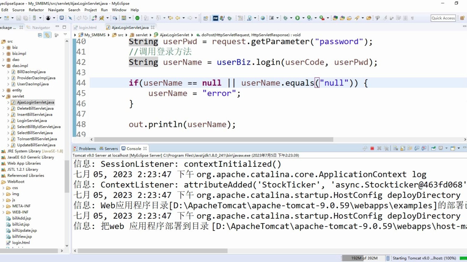The image size is (467, 262).
Task: Click the blue 'me' MyEclipse perspective icon
Action: pyautogui.click(x=215, y=18)
